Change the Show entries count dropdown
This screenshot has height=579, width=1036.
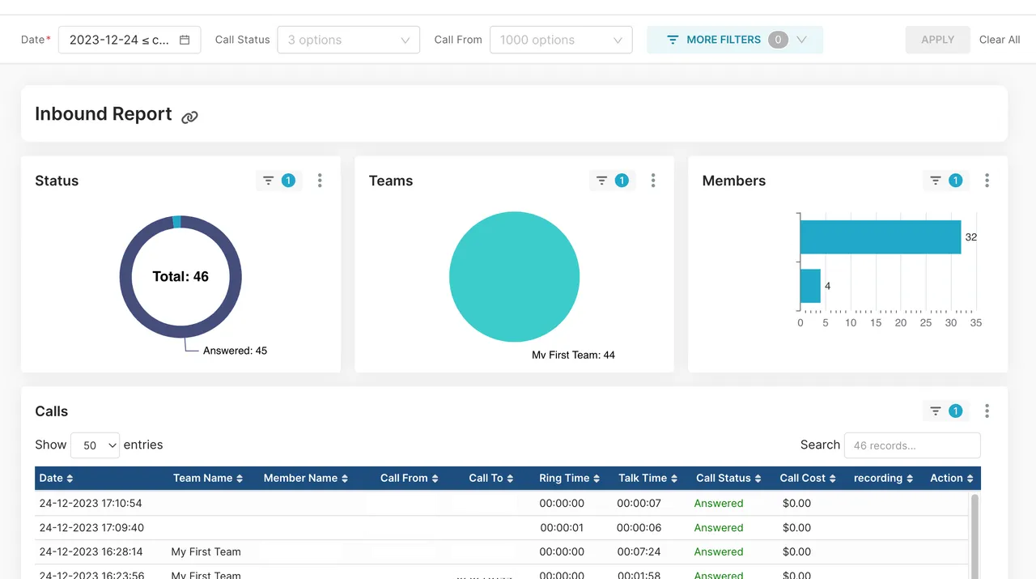coord(96,445)
